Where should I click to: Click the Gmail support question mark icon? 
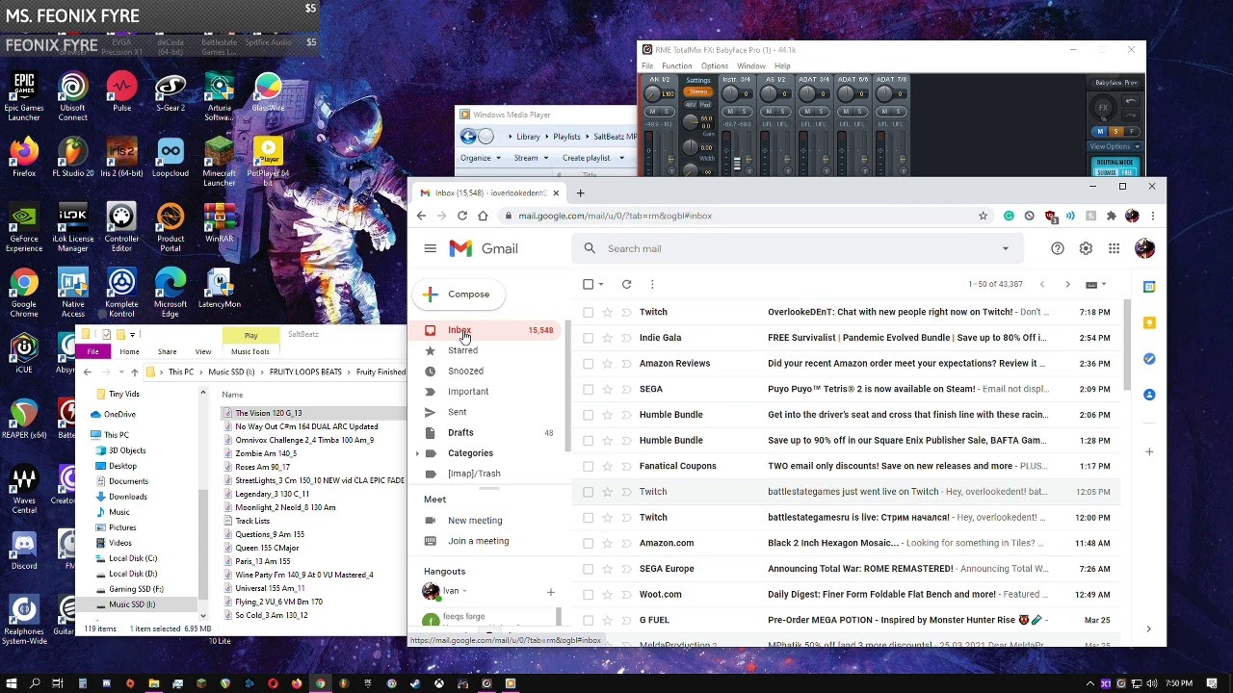(x=1058, y=248)
